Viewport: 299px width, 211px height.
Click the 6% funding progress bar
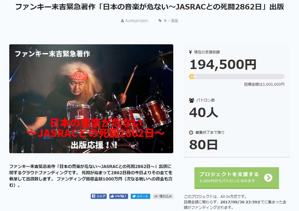tap(237, 77)
